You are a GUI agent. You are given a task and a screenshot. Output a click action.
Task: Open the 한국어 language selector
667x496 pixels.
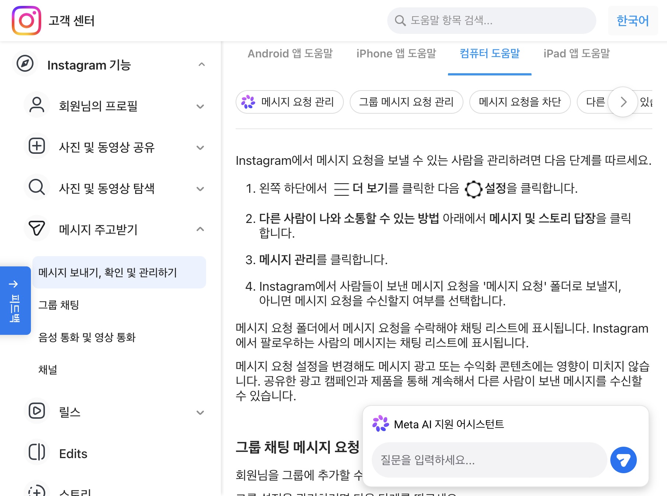pos(633,21)
